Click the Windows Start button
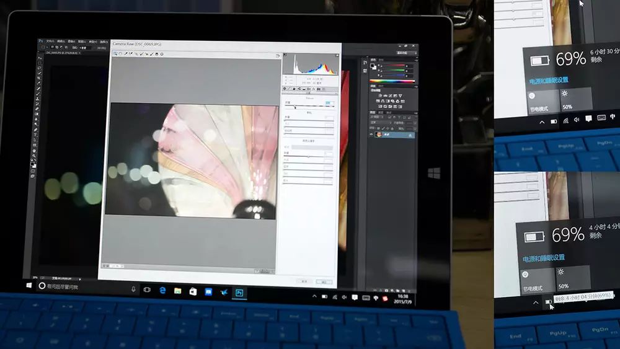620x349 pixels. point(29,285)
